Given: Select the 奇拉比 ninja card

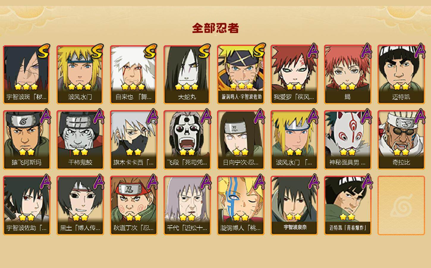Looking at the screenshot, I should pyautogui.click(x=401, y=140).
